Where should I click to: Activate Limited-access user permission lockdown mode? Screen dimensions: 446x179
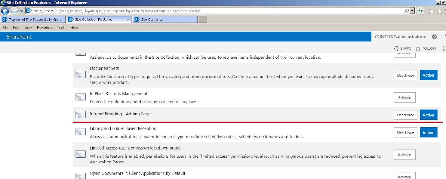tap(404, 154)
